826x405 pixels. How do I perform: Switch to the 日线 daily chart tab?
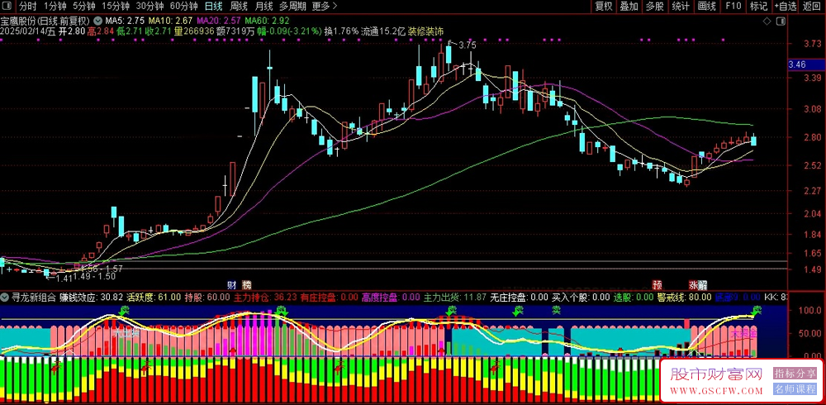[213, 6]
